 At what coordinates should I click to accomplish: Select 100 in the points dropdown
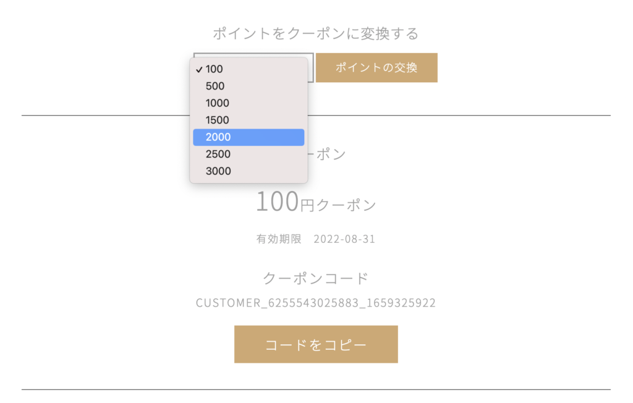(215, 69)
